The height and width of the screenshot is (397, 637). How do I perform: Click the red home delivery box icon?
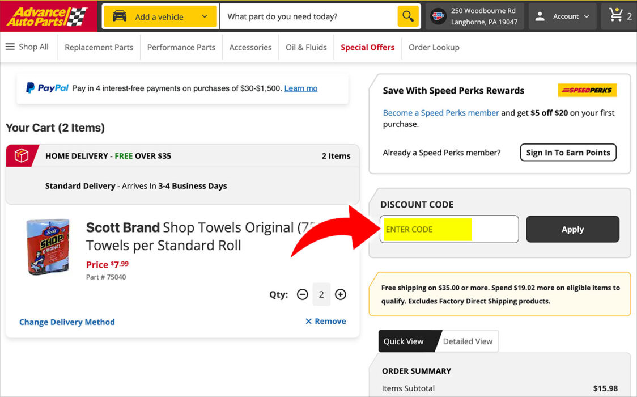(21, 155)
